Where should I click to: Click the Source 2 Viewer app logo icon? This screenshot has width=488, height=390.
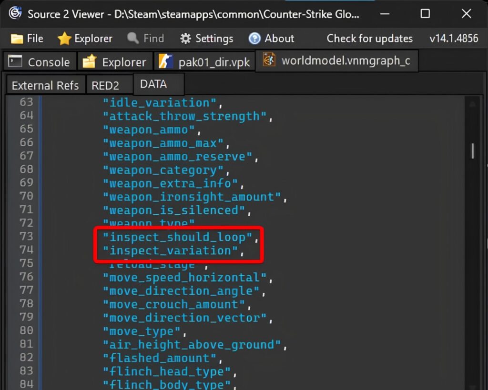click(x=15, y=13)
